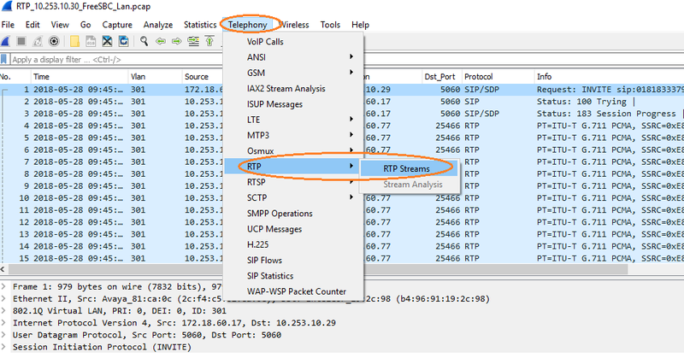Open the View menu
Viewport: 684px width, 364px height.
click(x=60, y=25)
